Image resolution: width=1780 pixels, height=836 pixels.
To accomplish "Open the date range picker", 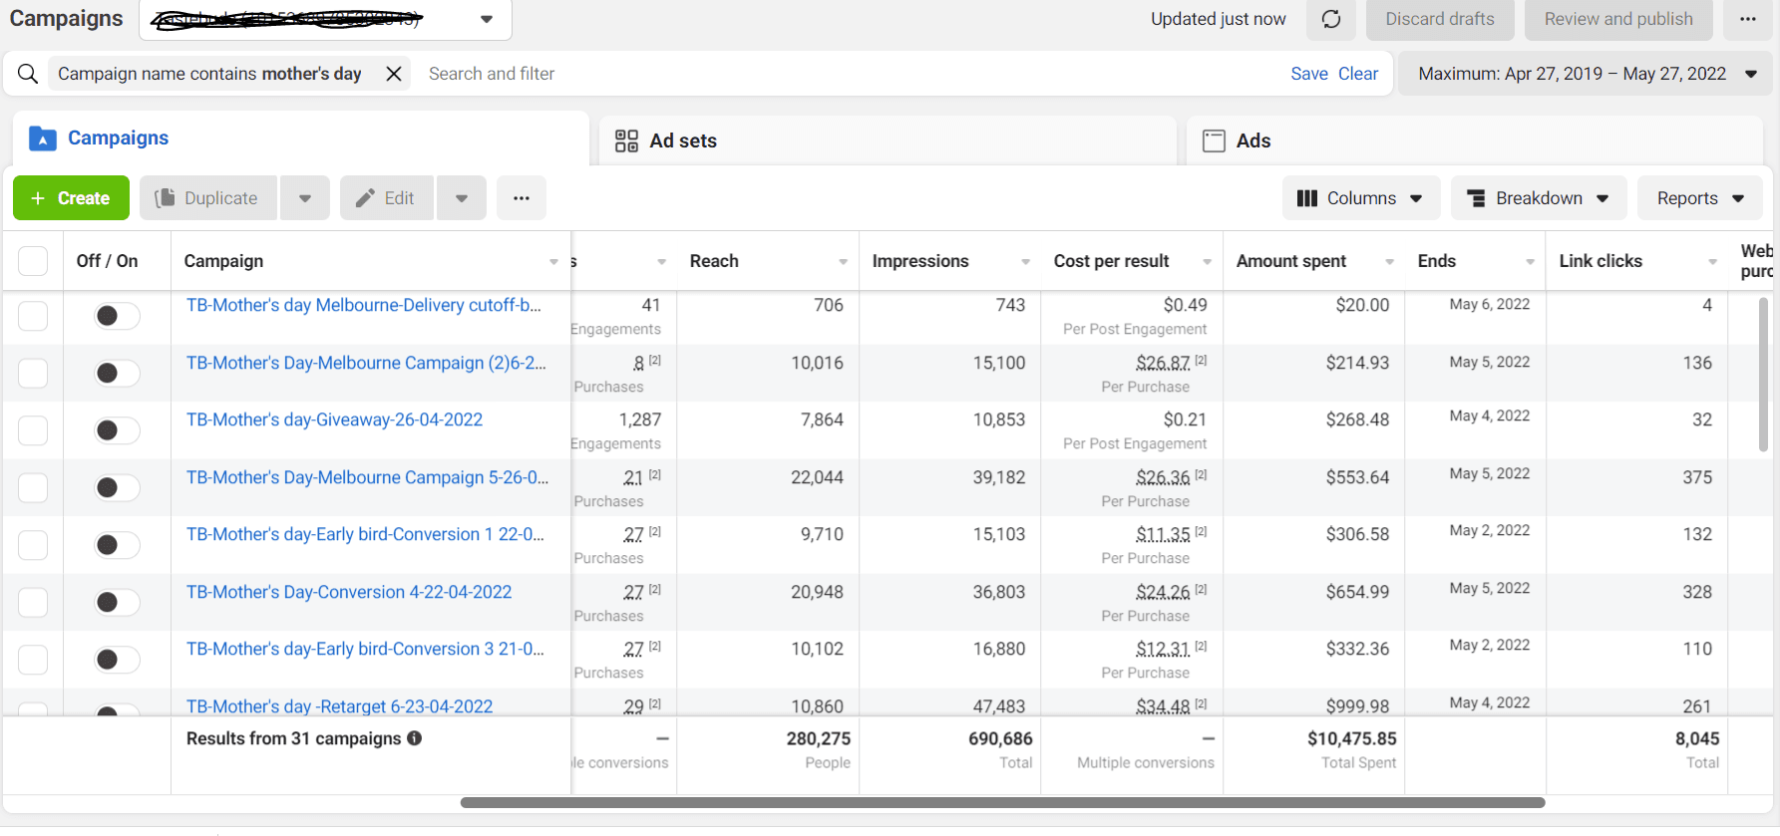I will coord(1586,74).
